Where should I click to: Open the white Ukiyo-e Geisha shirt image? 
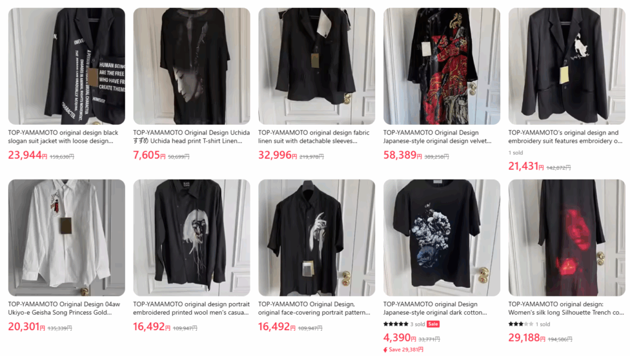66,237
